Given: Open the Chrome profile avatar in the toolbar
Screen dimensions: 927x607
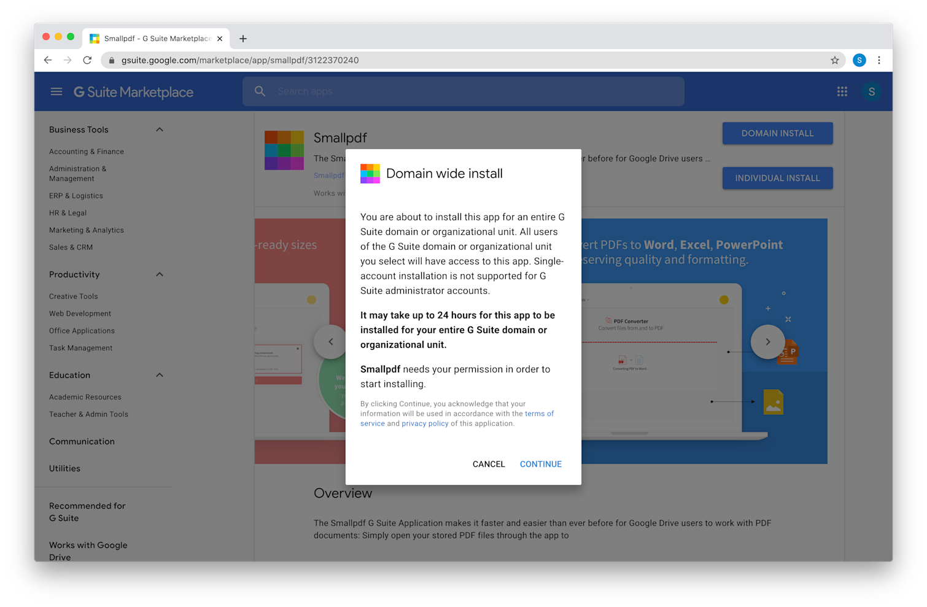Looking at the screenshot, I should [859, 60].
